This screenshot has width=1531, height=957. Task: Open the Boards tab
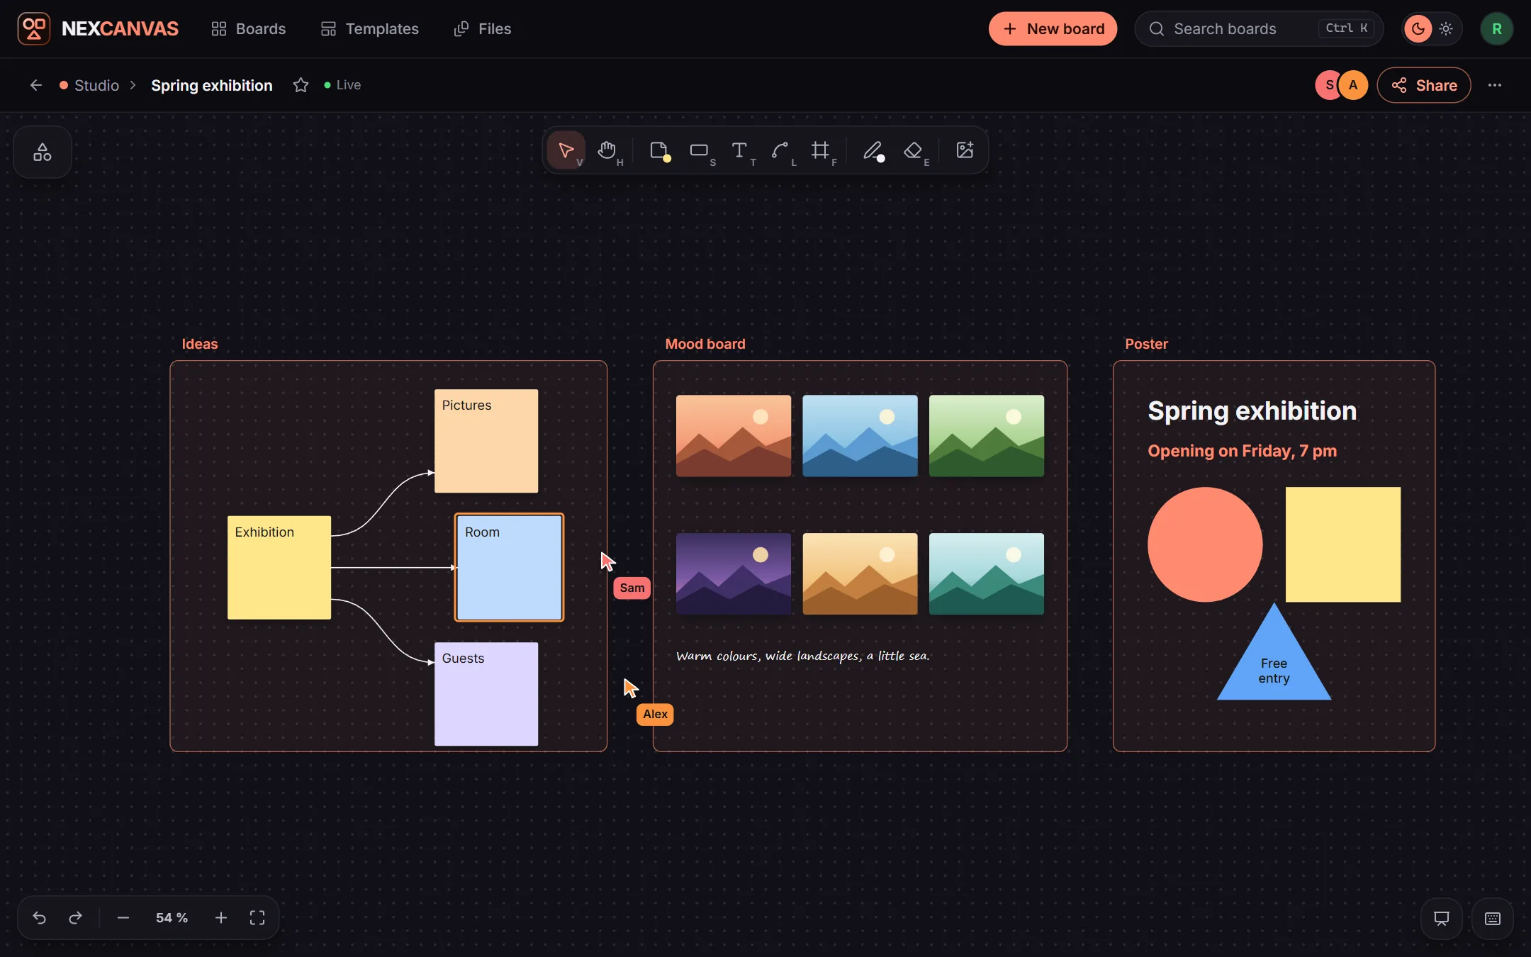[248, 29]
